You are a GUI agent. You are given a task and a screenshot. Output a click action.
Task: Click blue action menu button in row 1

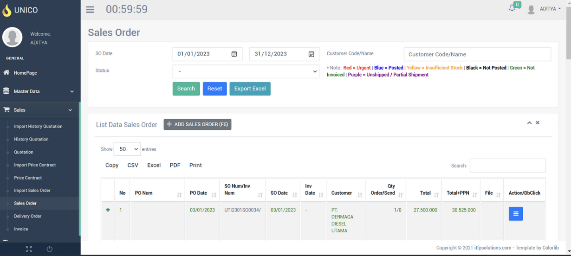(515, 213)
